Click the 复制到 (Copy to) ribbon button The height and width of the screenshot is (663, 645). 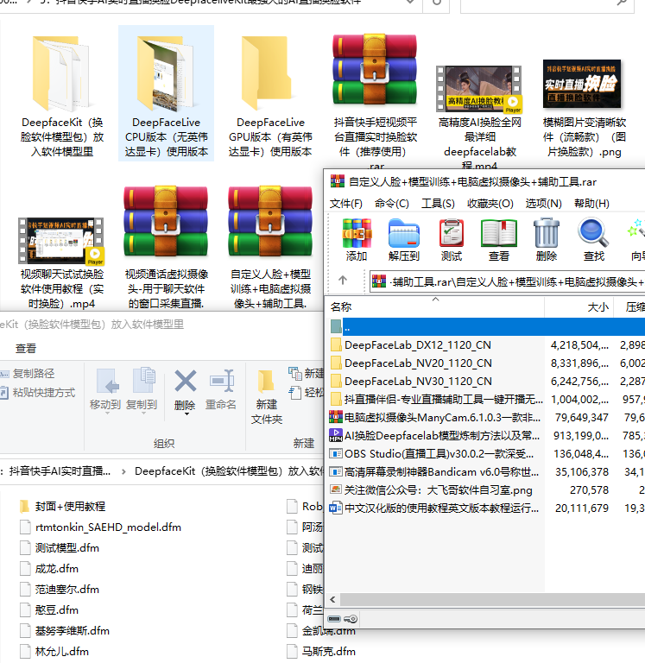pyautogui.click(x=142, y=389)
